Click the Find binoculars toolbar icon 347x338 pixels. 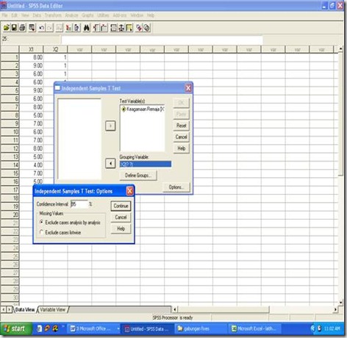[87, 28]
